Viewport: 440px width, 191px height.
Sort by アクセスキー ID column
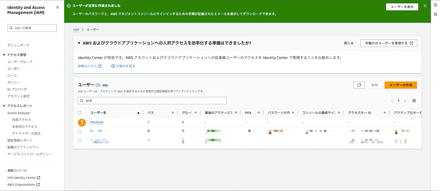(385, 113)
